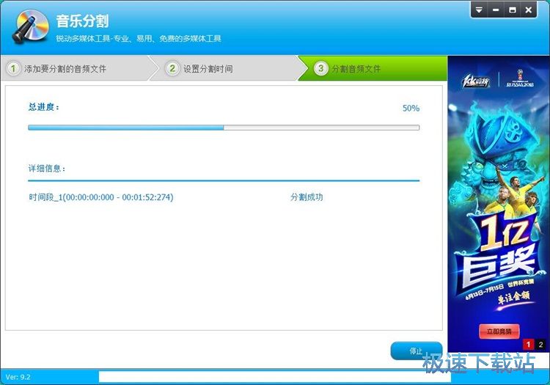Image resolution: width=550 pixels, height=385 pixels.
Task: Select the 时间段_1 time range entry
Action: [x=101, y=197]
